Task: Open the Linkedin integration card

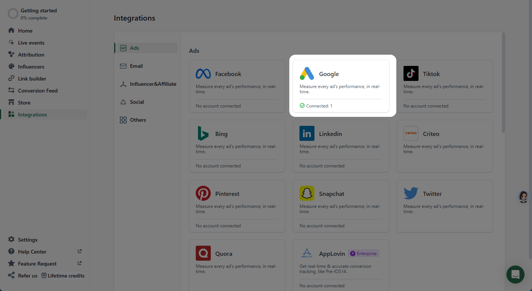Action: 341,146
